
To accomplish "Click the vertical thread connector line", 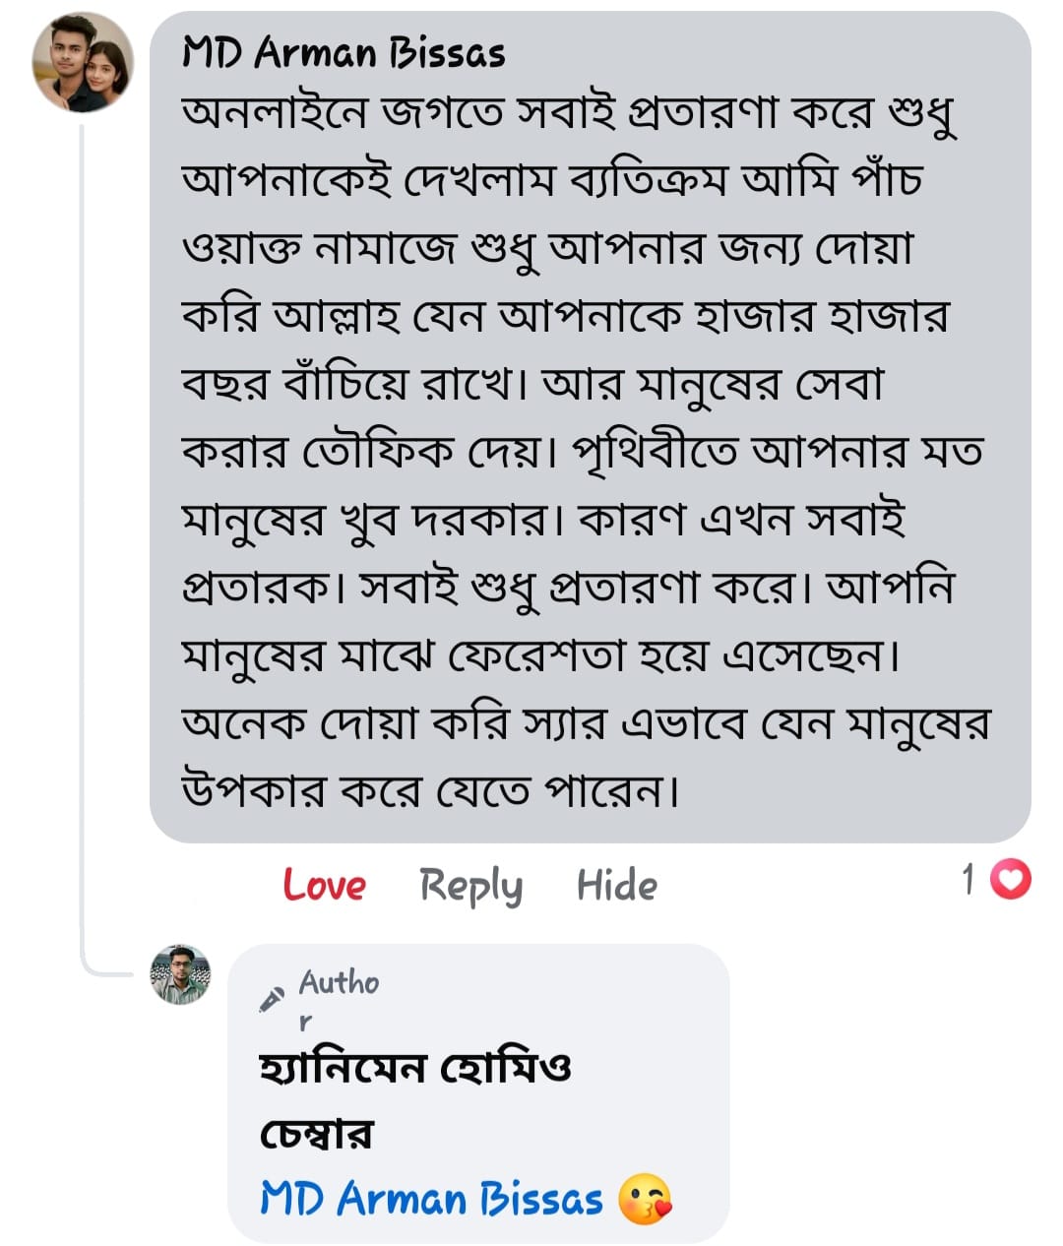I will pos(82,541).
